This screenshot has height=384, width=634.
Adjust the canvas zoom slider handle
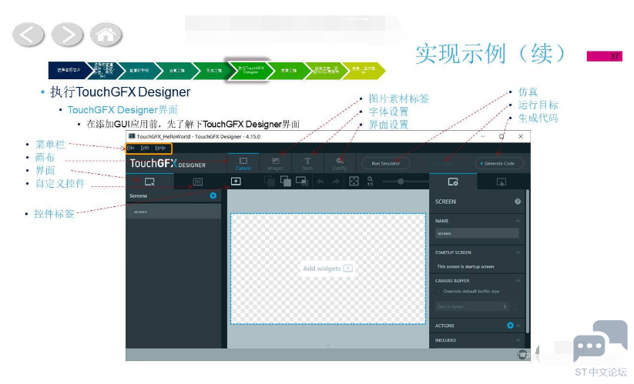[x=401, y=182]
